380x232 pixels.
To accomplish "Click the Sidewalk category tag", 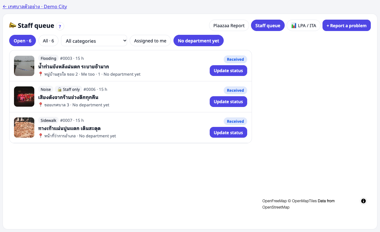I will point(49,121).
